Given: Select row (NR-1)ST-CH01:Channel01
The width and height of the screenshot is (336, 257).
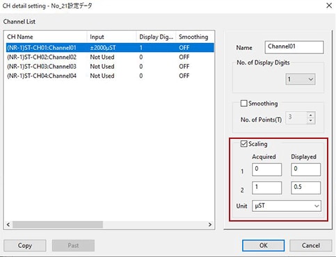Looking at the screenshot, I should click(x=110, y=48).
